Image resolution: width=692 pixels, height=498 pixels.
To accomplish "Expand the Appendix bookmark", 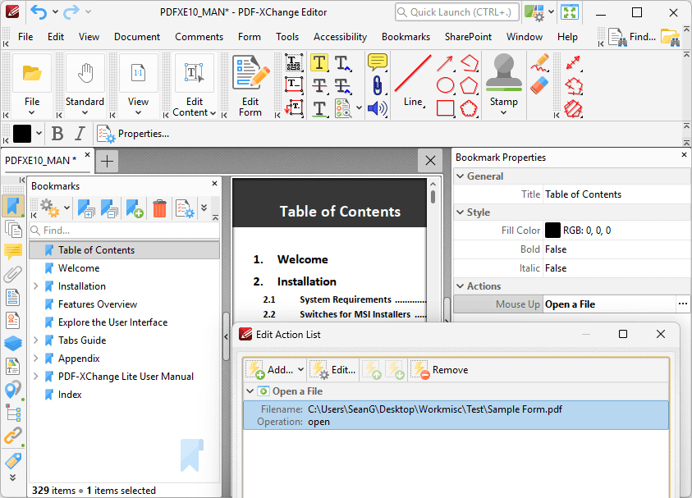I will (x=36, y=359).
